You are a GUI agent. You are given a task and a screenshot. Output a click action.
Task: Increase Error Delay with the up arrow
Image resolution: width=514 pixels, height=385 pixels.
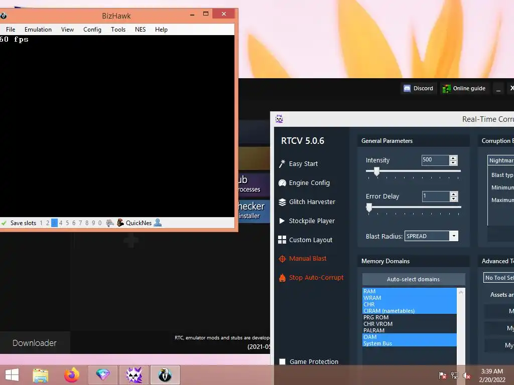[x=454, y=194]
